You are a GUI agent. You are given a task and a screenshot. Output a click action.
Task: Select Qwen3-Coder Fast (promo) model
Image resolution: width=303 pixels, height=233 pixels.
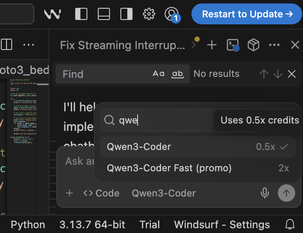[198, 168]
